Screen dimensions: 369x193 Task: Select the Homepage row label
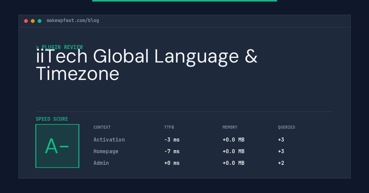[x=106, y=151]
